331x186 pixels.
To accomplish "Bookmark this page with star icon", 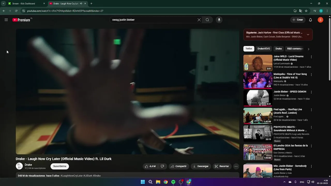I will point(306,11).
